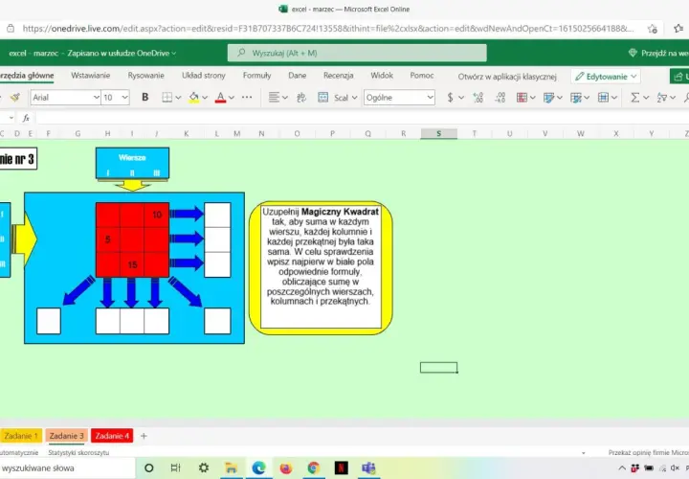689x479 pixels.
Task: Open the Pomoc ribbon tab
Action: (422, 76)
